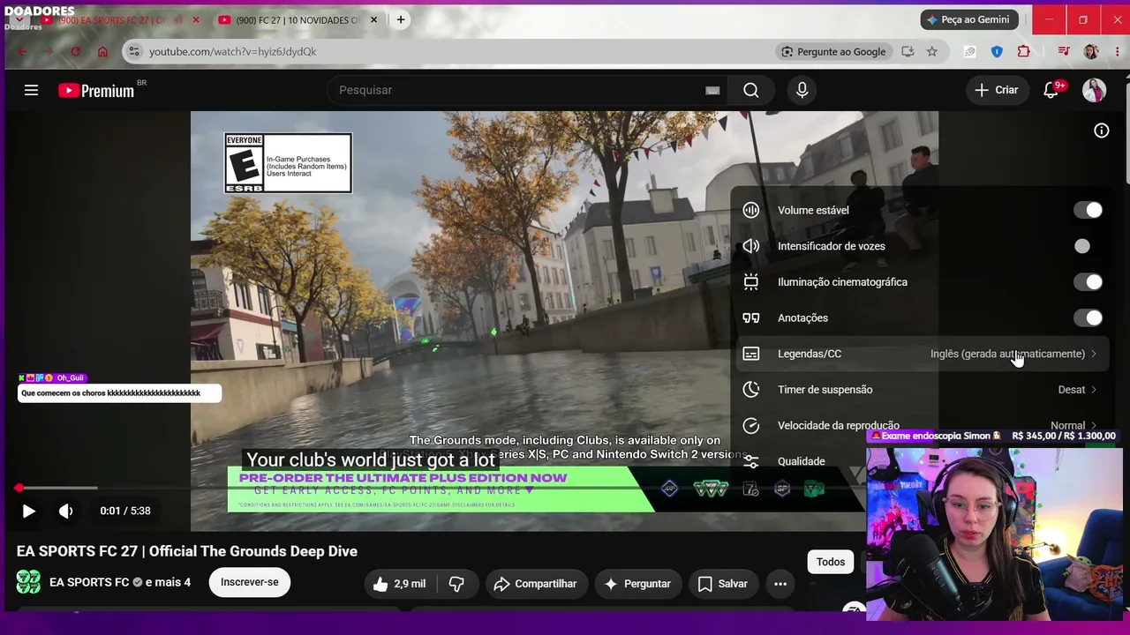Screen dimensions: 1130x635
Task: Play the video
Action: [28, 511]
